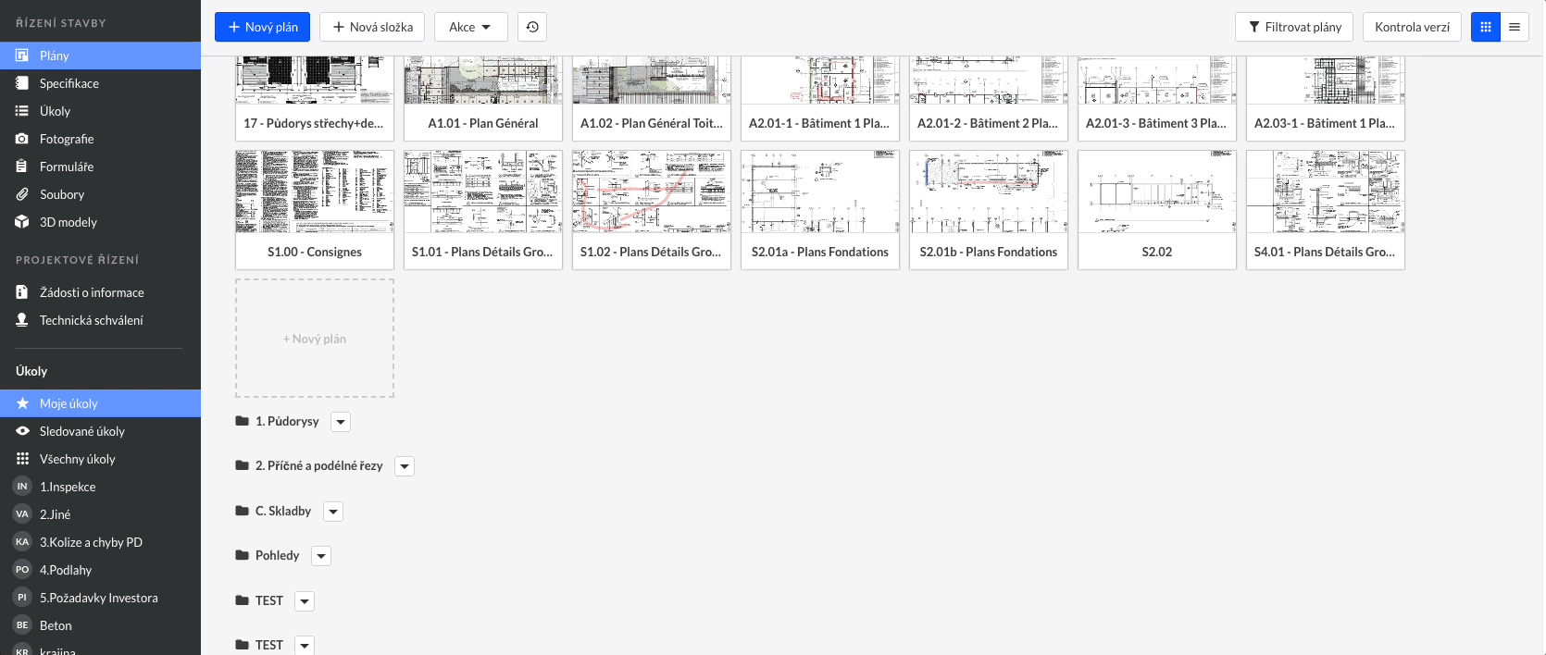Open dropdown next to Pohledy folder
This screenshot has width=1546, height=655.
coord(321,556)
